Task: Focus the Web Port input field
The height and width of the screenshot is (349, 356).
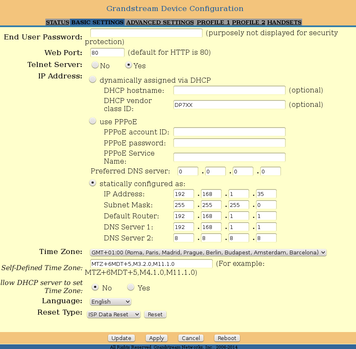Action: (x=107, y=53)
